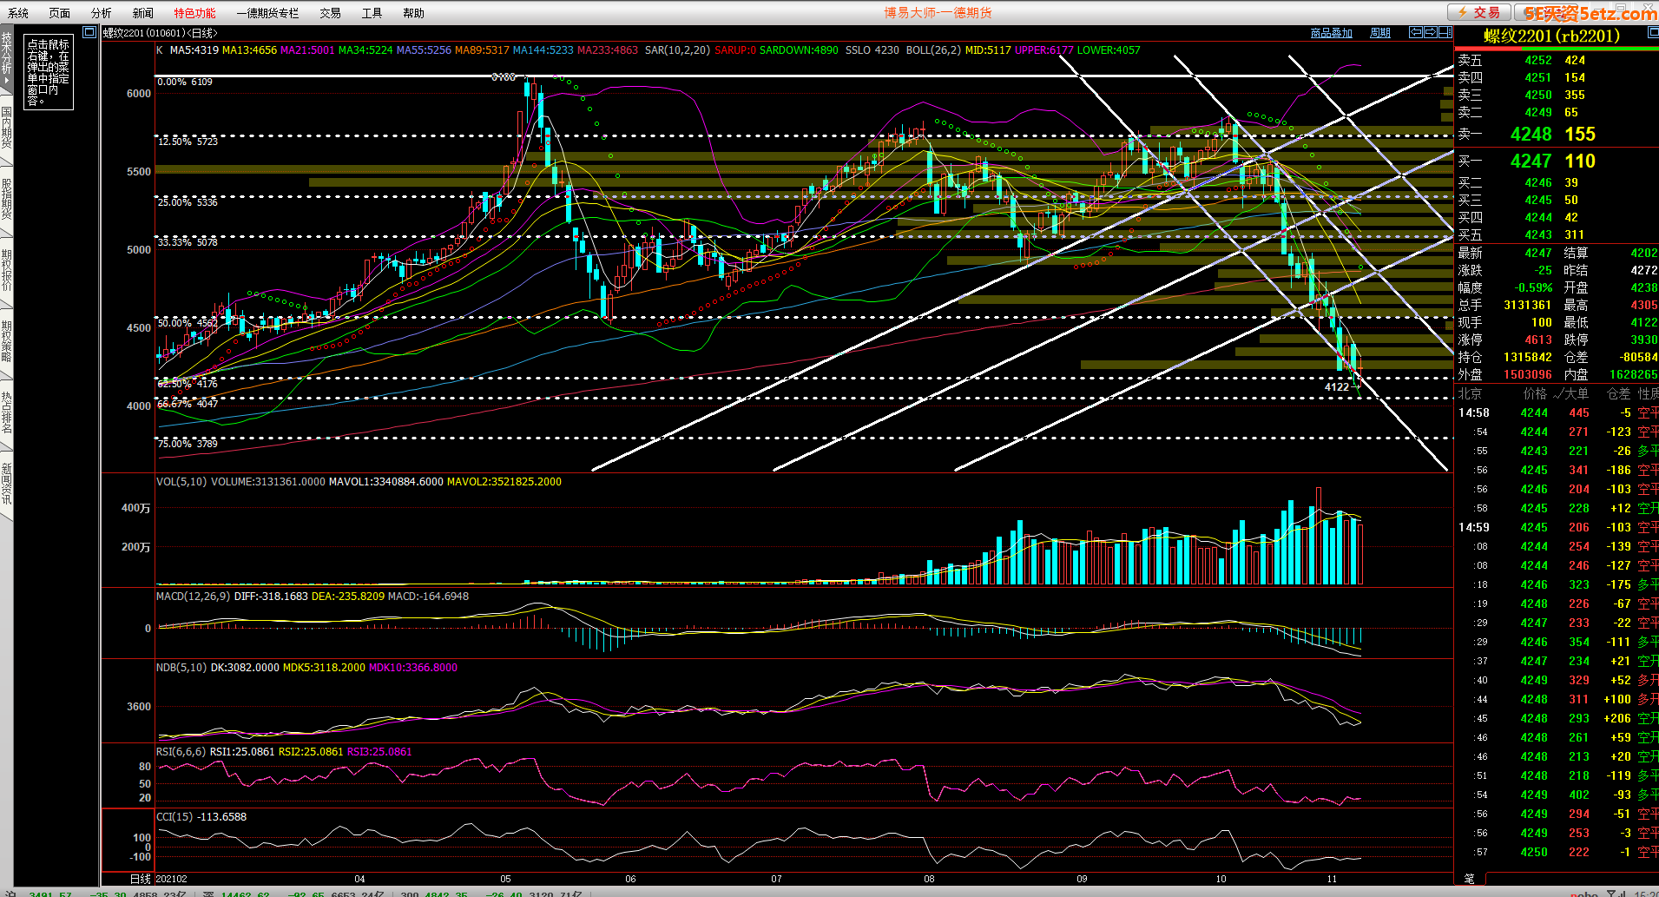Click the 持仓 1315842 value

[1527, 357]
